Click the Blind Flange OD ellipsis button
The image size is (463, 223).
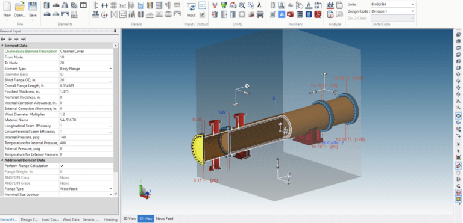pyautogui.click(x=110, y=80)
